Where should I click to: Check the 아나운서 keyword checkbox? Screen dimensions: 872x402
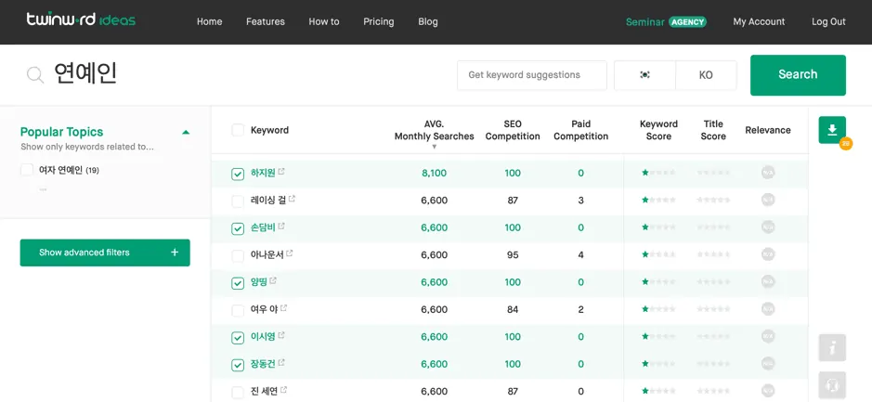(238, 255)
